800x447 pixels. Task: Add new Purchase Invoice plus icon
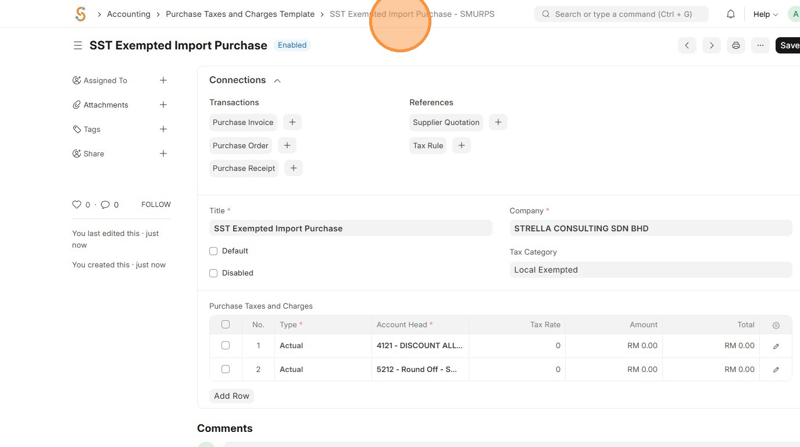pyautogui.click(x=292, y=122)
